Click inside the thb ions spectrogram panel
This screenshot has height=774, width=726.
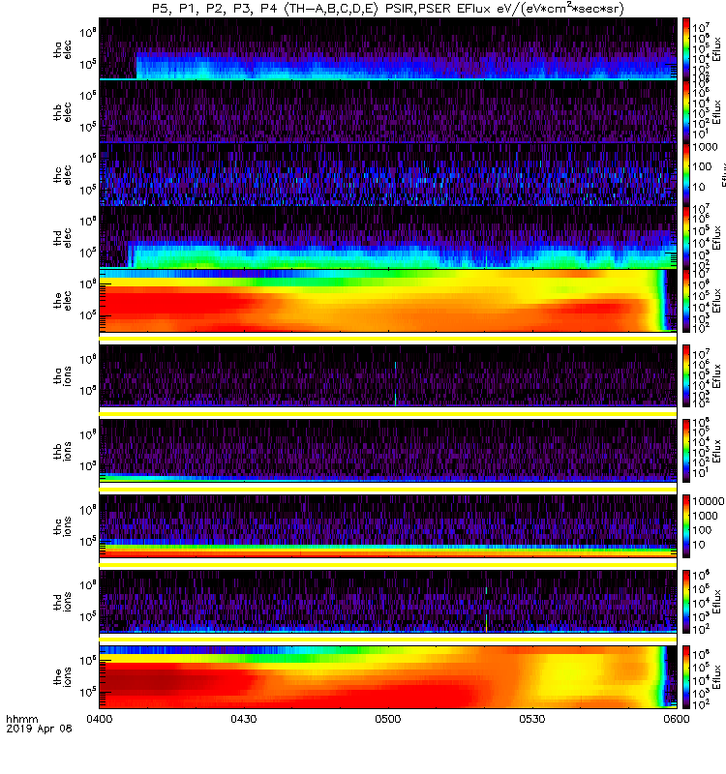[388, 451]
